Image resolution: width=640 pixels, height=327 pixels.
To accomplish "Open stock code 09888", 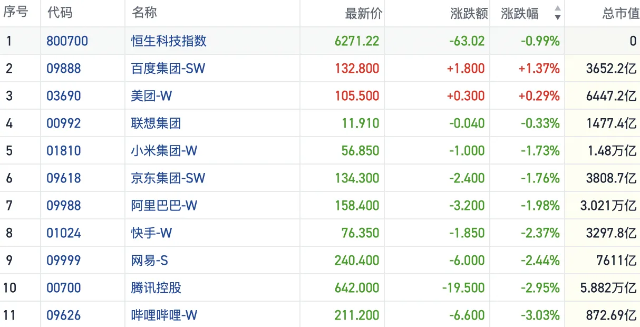I will [64, 69].
